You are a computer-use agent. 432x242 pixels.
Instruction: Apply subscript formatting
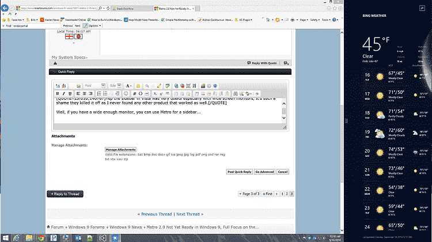(155, 94)
